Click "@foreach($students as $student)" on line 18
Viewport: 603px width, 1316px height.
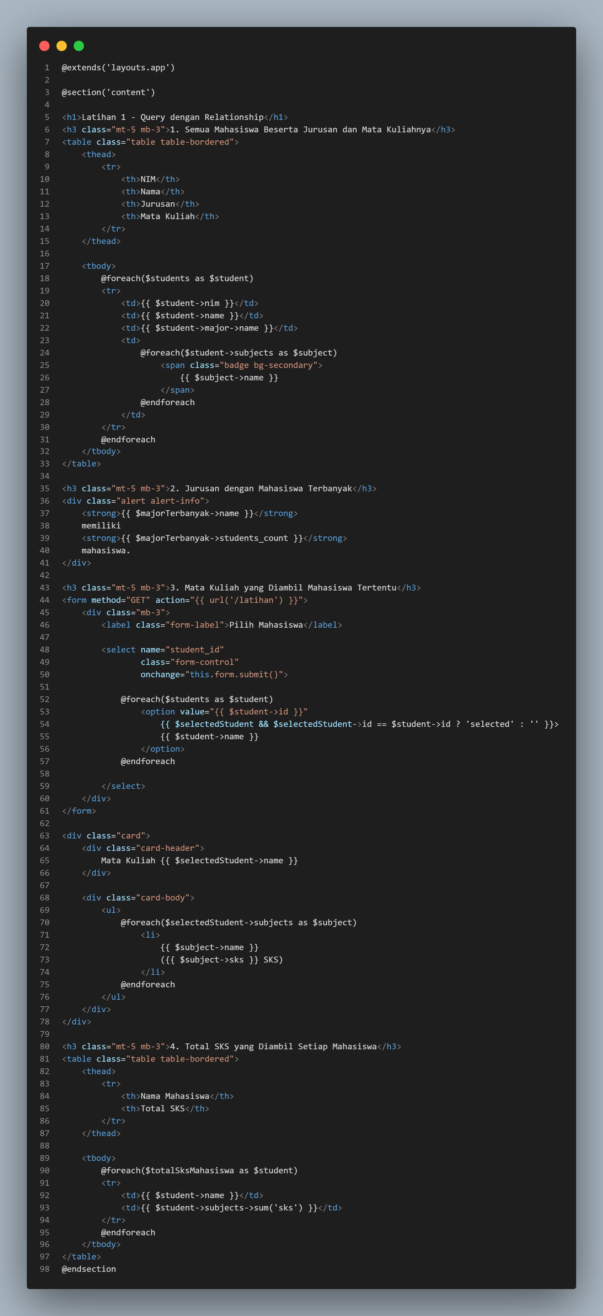point(177,278)
